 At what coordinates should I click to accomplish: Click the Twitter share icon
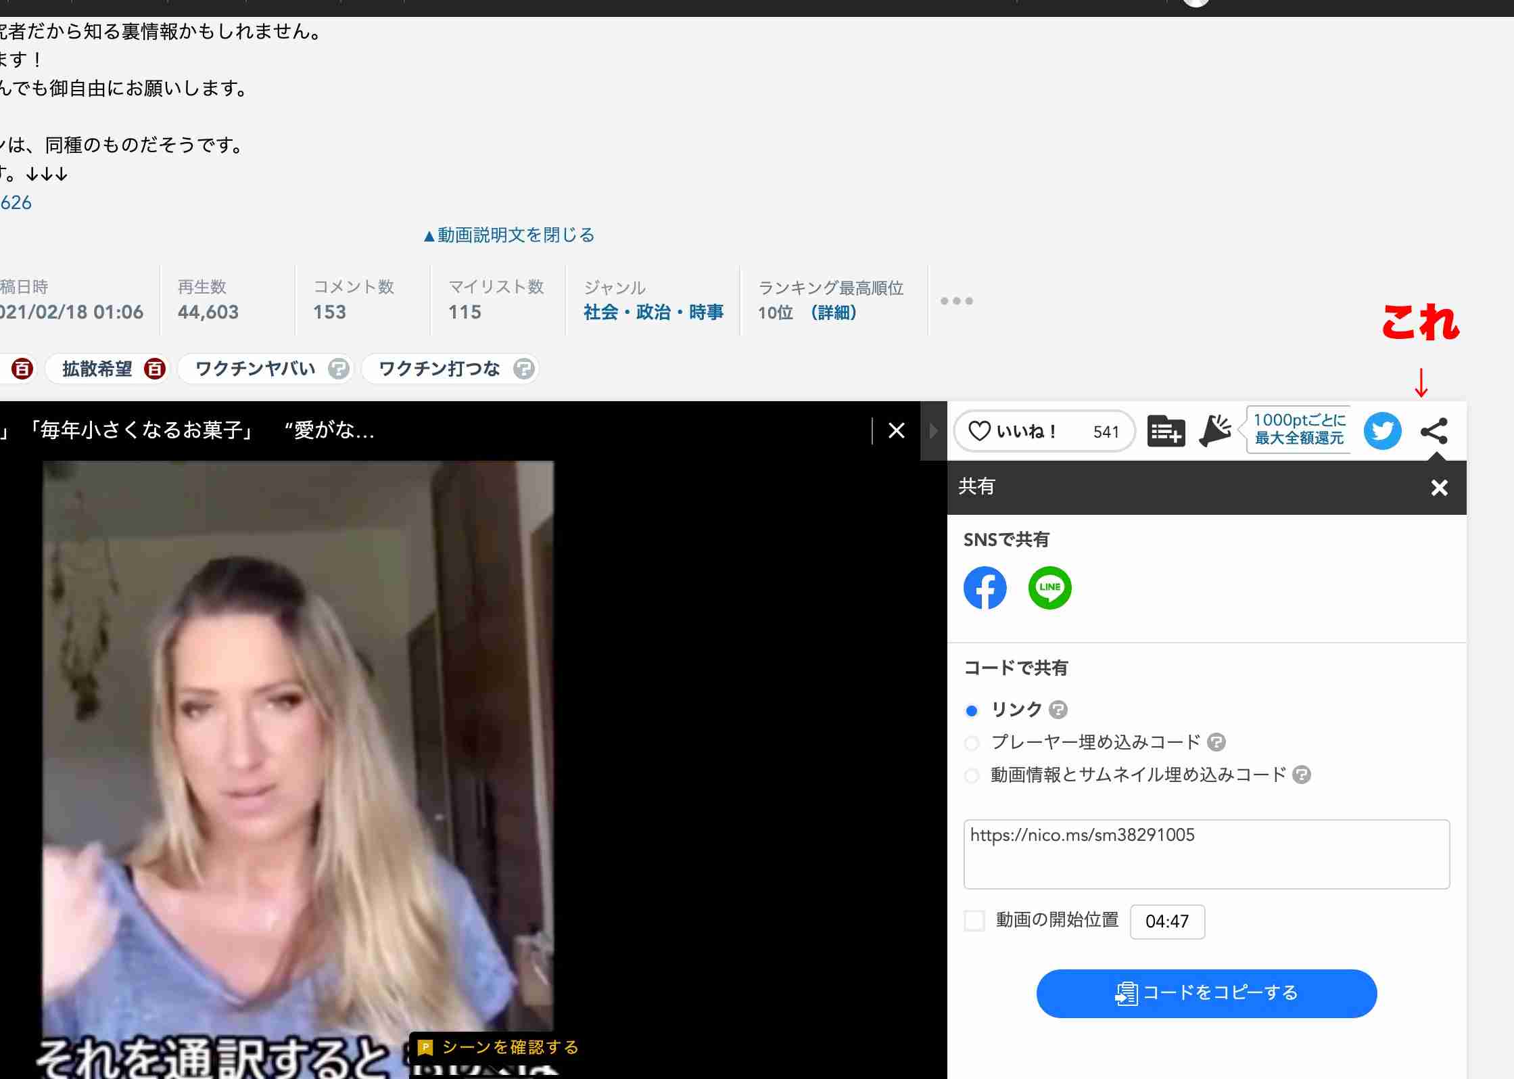pos(1382,431)
